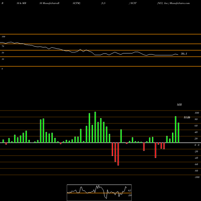
Task: Click the MR axis label 60
Action: tap(196, 126)
